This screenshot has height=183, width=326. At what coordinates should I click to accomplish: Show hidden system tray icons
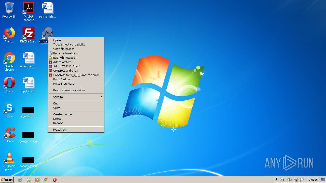pos(276,179)
